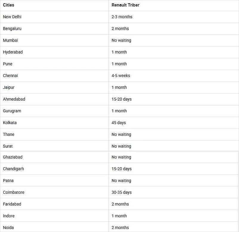Select the Gurugram cell

point(12,111)
